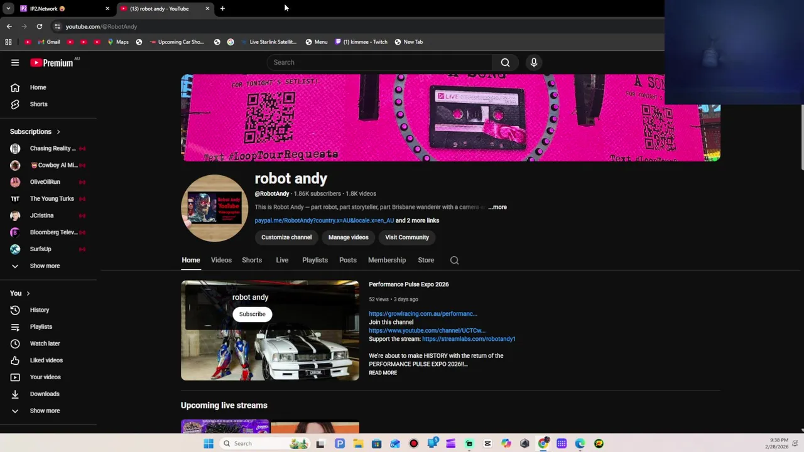804x452 pixels.
Task: Open Chasing Reality subscription channel
Action: [x=48, y=149]
